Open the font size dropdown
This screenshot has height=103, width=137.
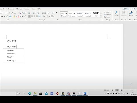[x=7, y=13]
